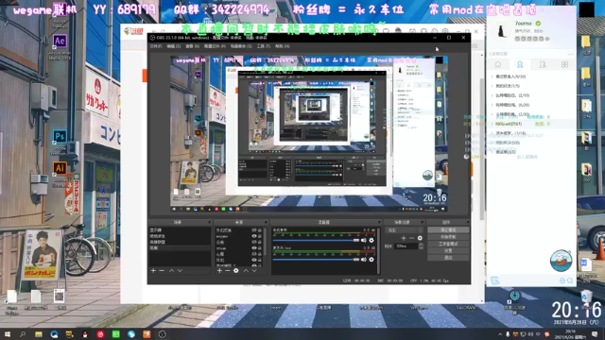Image resolution: width=605 pixels, height=340 pixels.
Task: Expand the 最近联系人 group in friends list
Action: (x=493, y=76)
